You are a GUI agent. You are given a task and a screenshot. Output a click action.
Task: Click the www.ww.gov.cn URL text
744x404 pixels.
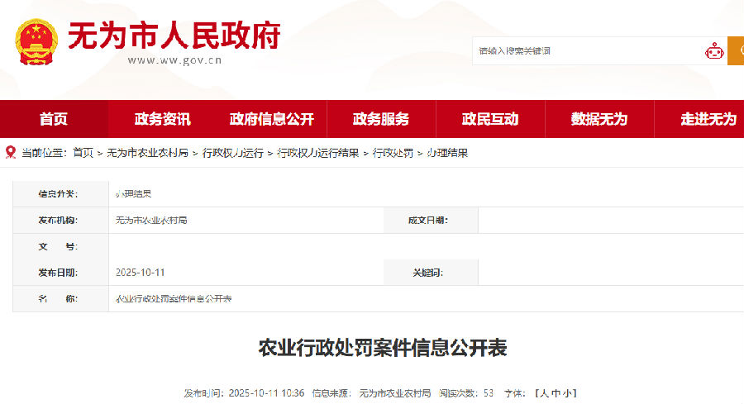coord(174,60)
